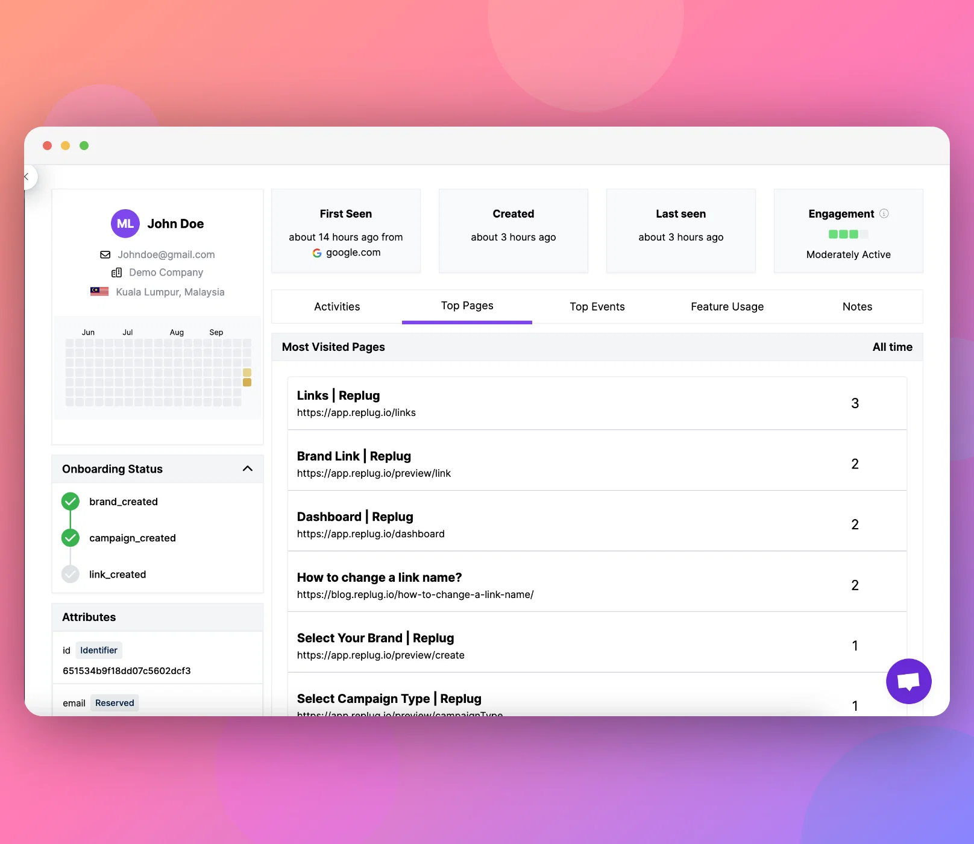Click the Moderately Active label
This screenshot has width=974, height=844.
pos(849,254)
